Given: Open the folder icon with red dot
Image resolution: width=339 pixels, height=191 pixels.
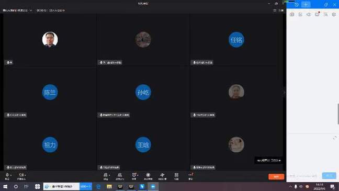Looking at the screenshot, I should (317, 14).
